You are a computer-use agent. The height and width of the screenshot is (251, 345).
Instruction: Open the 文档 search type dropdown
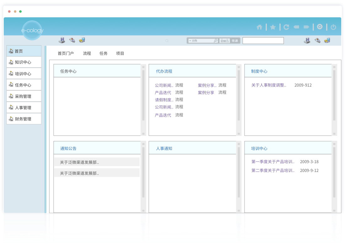[190, 41]
